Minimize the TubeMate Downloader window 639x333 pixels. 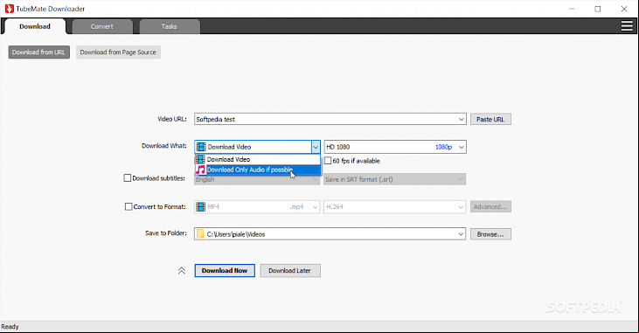[572, 9]
